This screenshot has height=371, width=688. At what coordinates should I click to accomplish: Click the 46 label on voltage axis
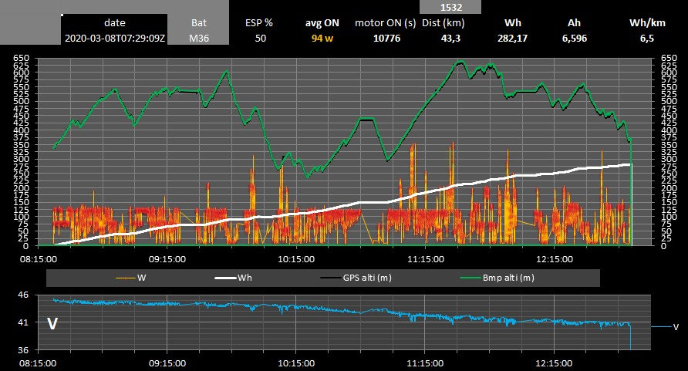click(23, 295)
